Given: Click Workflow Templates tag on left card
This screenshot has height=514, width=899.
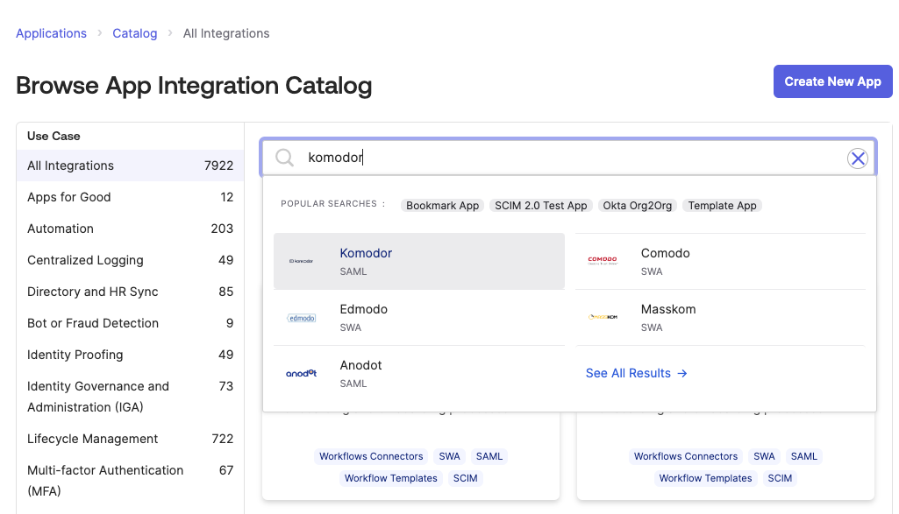Looking at the screenshot, I should pos(390,478).
